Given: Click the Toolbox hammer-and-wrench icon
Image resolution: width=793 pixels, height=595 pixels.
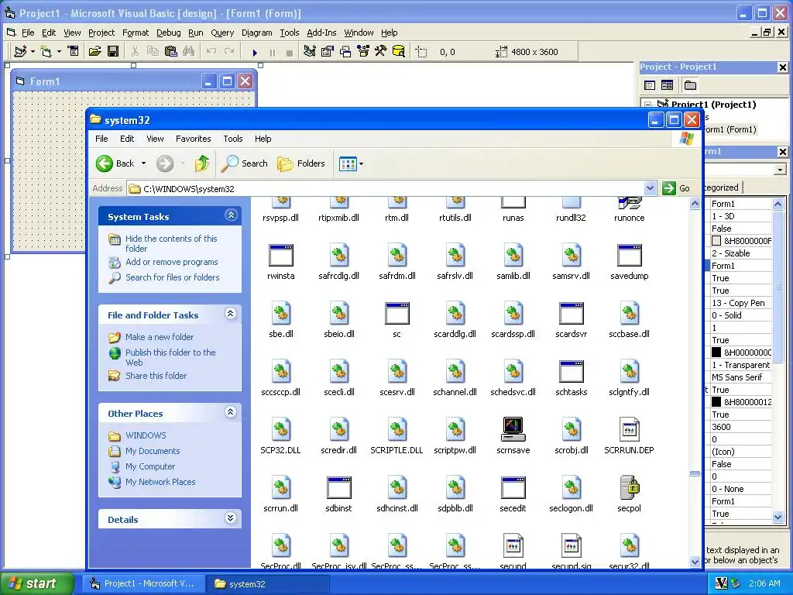Looking at the screenshot, I should (x=380, y=51).
